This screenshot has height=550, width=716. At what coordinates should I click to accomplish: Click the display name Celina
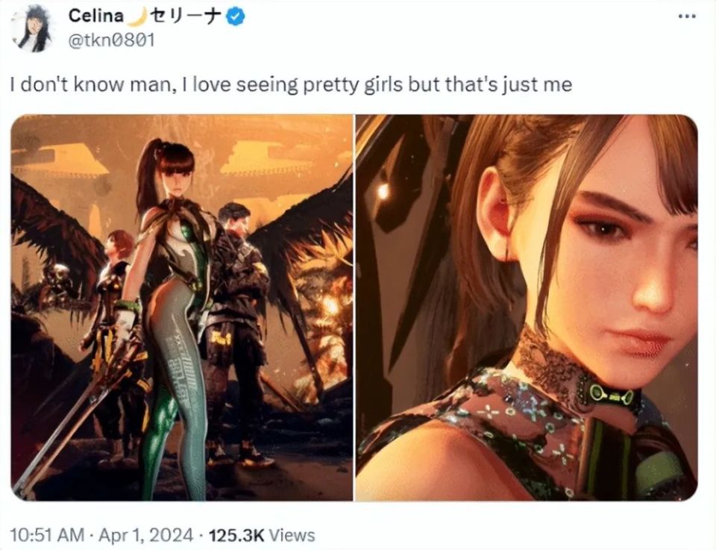point(95,16)
